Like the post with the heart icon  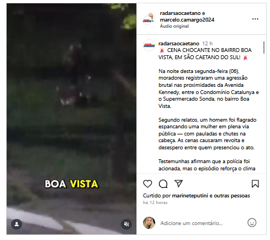point(147,184)
